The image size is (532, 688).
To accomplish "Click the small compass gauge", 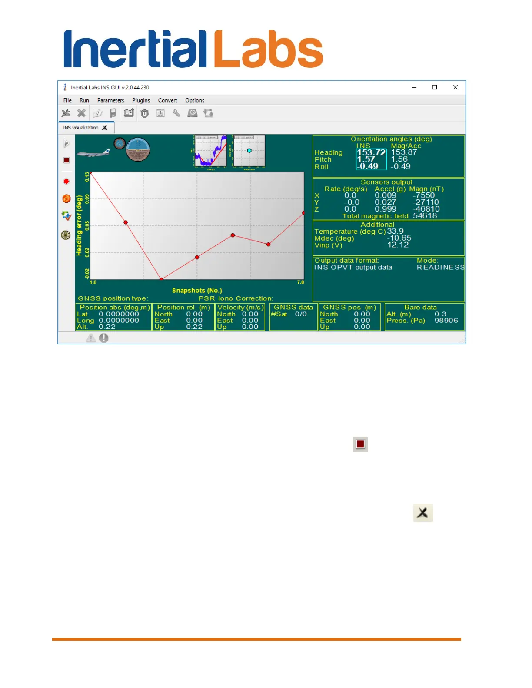I will pos(120,143).
